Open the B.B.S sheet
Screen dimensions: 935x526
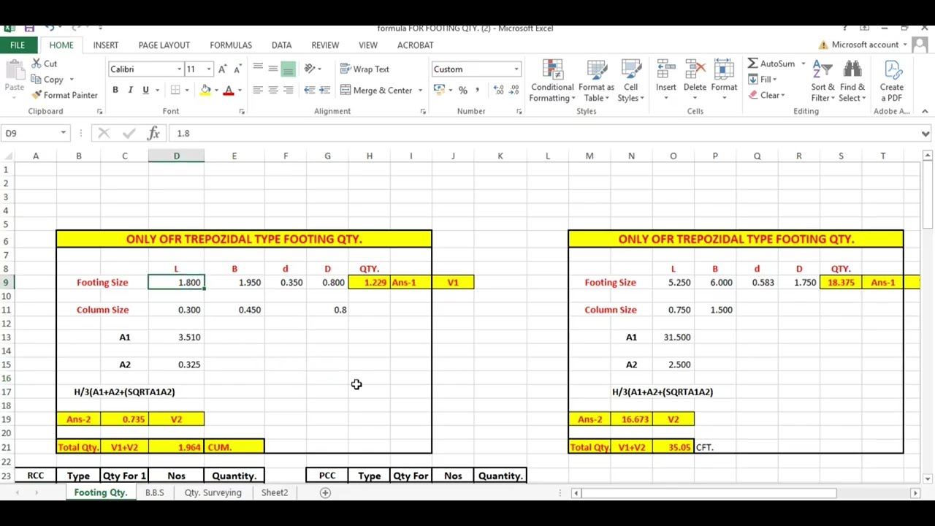point(154,492)
